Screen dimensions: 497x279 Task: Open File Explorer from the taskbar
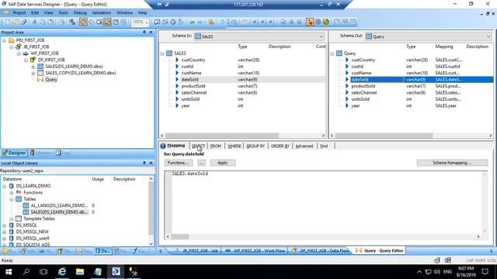coord(80,272)
